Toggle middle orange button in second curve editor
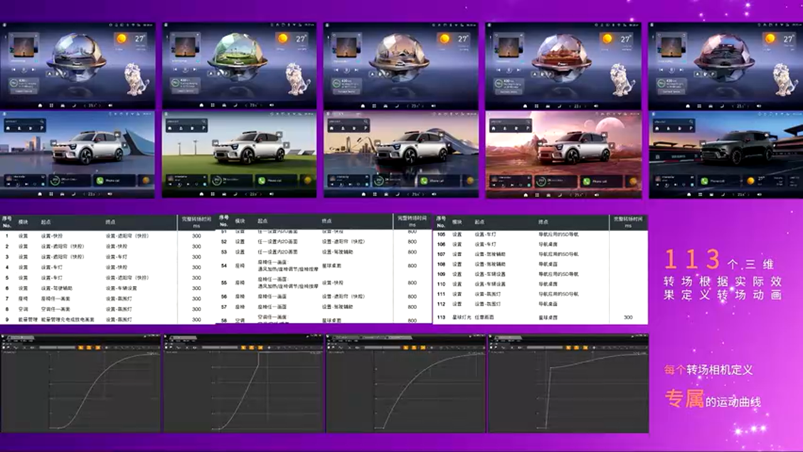 (x=251, y=347)
